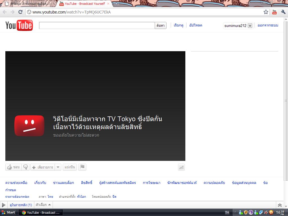Open ดูในภายหลัง (1) watch later link
The image size is (288, 216).
click(21, 205)
